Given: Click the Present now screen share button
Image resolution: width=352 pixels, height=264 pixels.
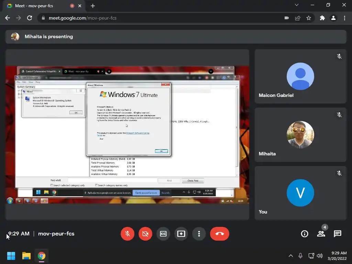Looking at the screenshot, I should click(x=181, y=234).
